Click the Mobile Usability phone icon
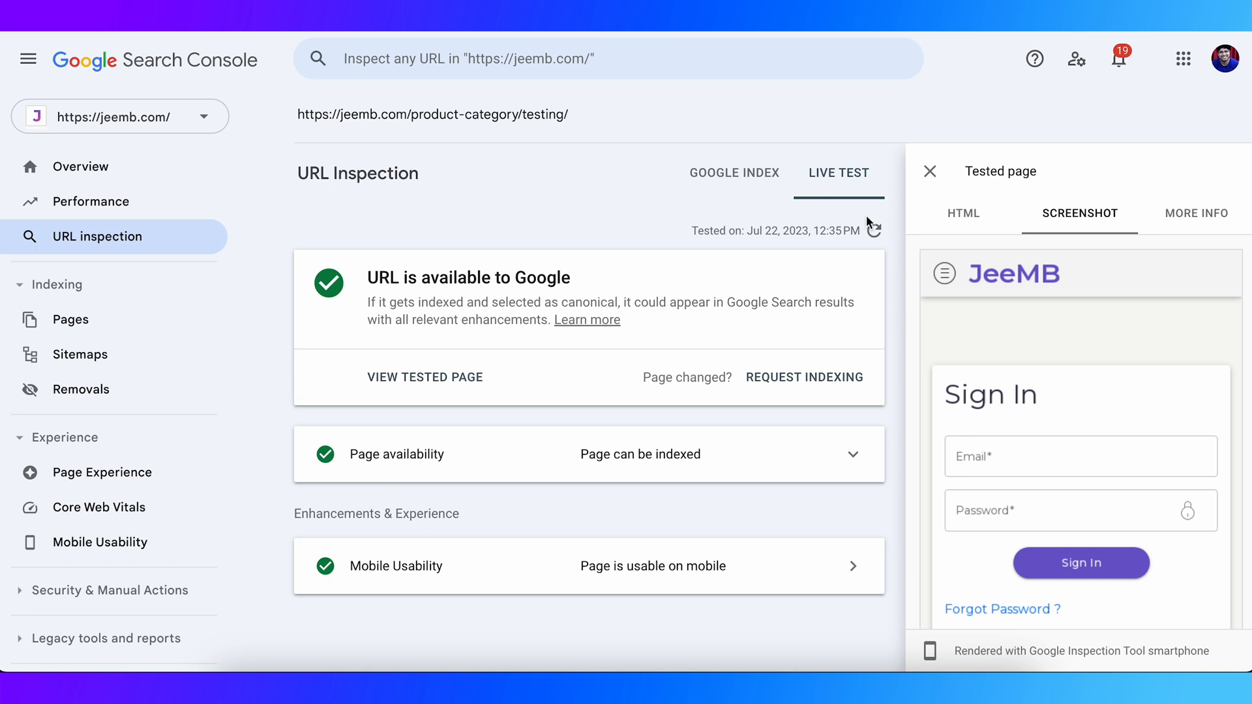The height and width of the screenshot is (704, 1252). point(30,542)
